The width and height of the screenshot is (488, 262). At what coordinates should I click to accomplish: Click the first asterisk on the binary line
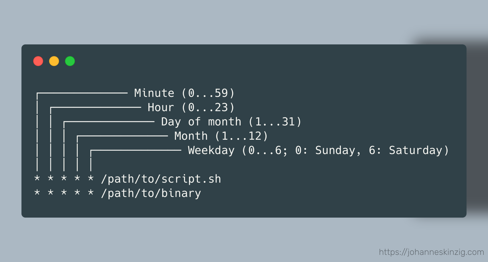point(37,194)
